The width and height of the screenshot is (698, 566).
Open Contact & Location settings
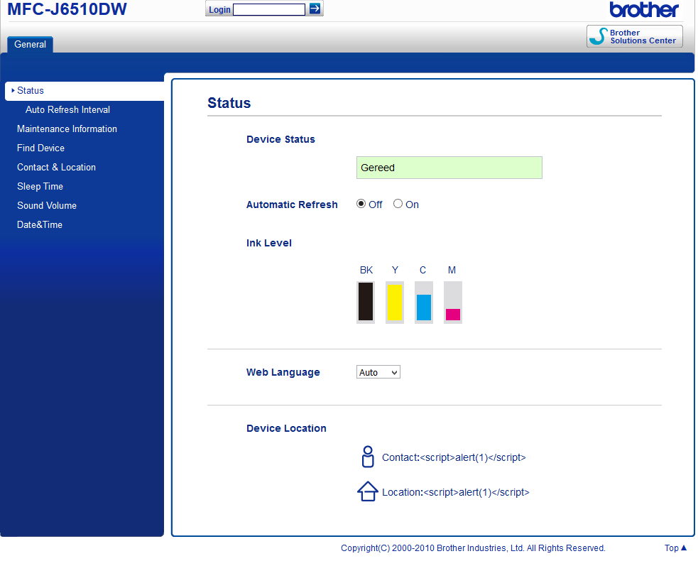56,167
